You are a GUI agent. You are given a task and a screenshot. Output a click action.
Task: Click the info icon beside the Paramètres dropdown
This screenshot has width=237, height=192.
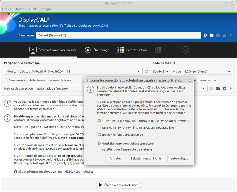[205, 35]
